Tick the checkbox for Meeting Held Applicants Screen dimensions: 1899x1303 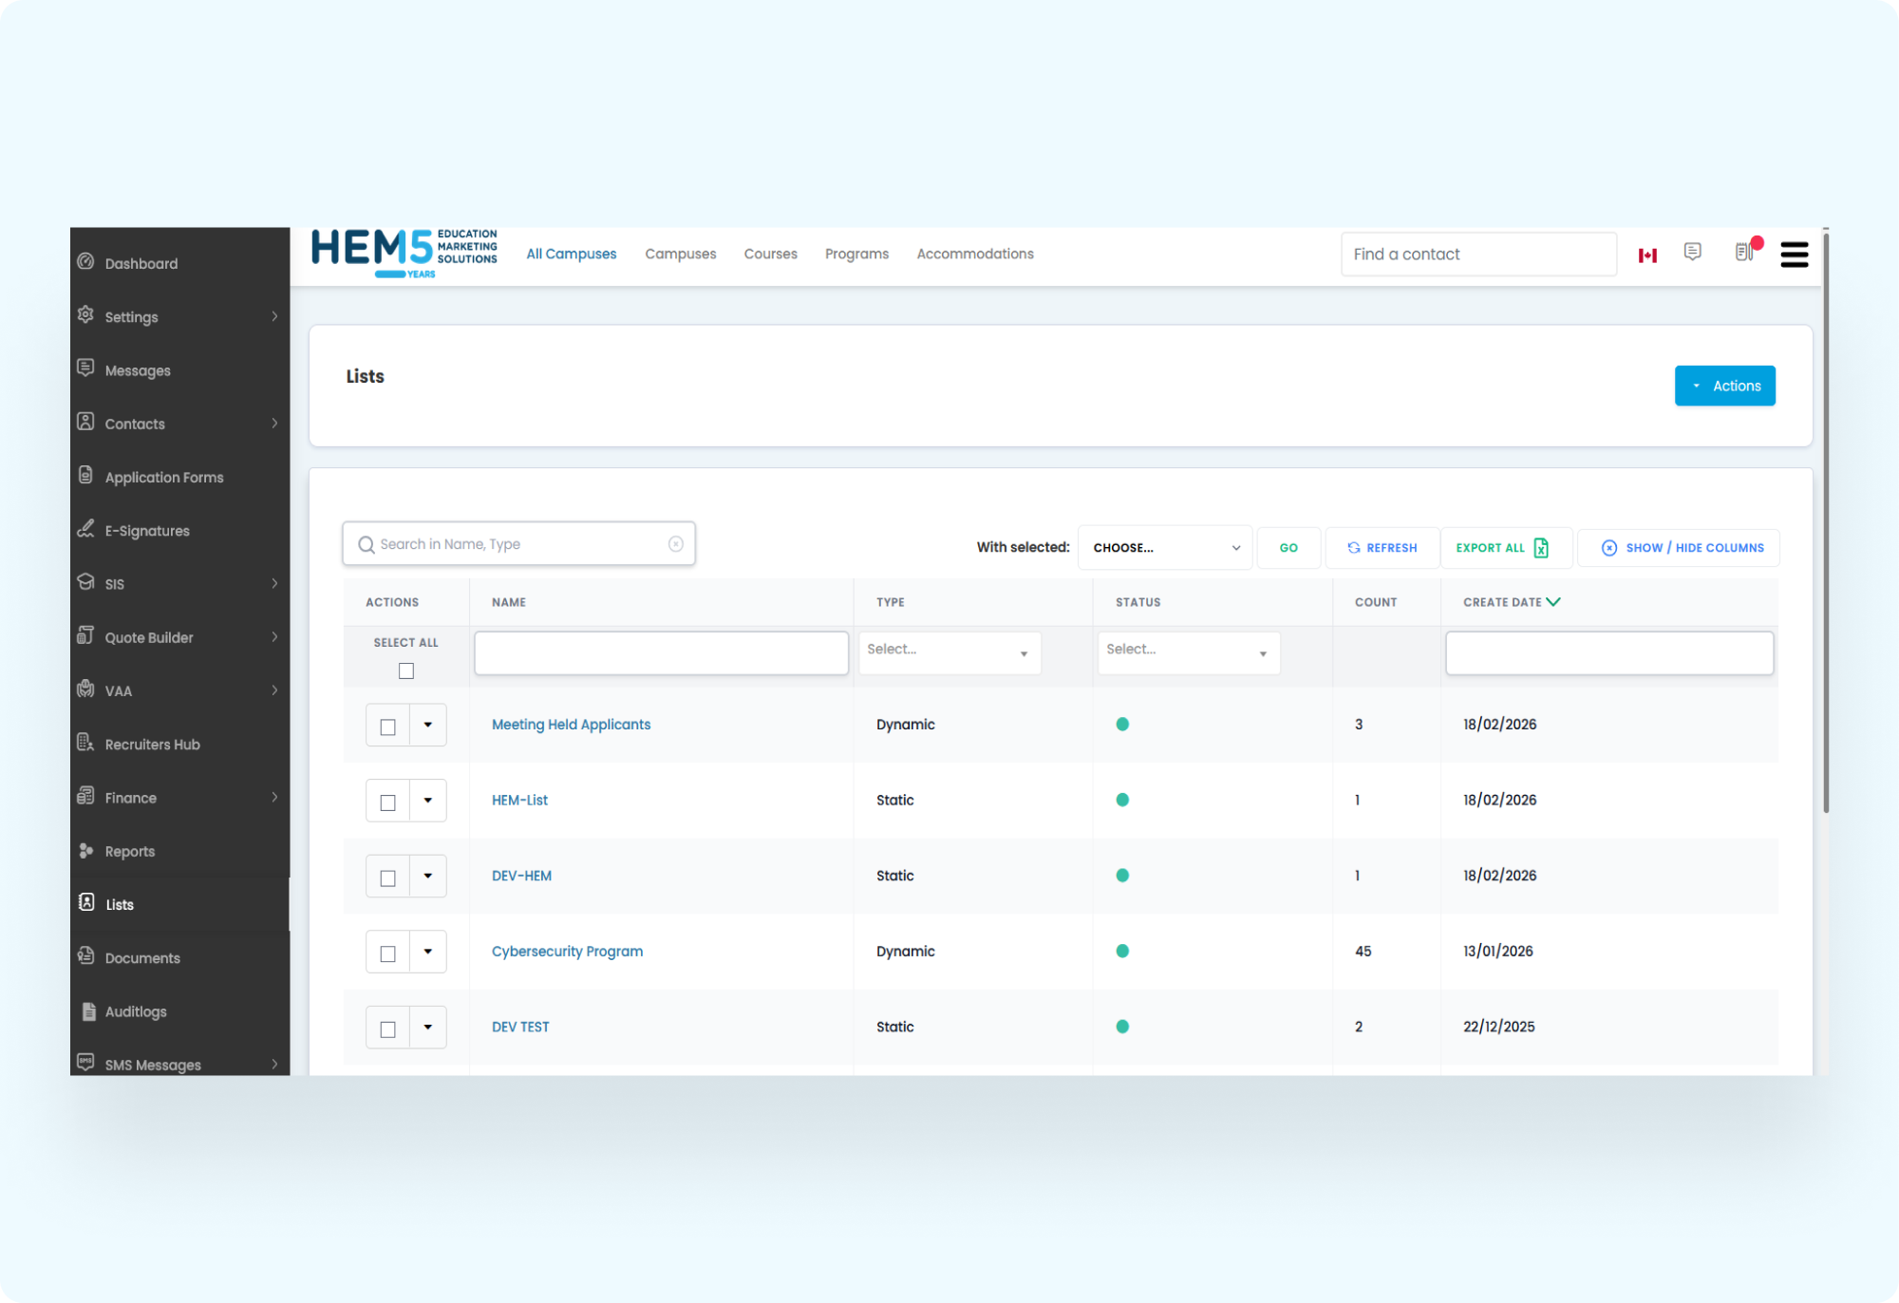tap(387, 727)
